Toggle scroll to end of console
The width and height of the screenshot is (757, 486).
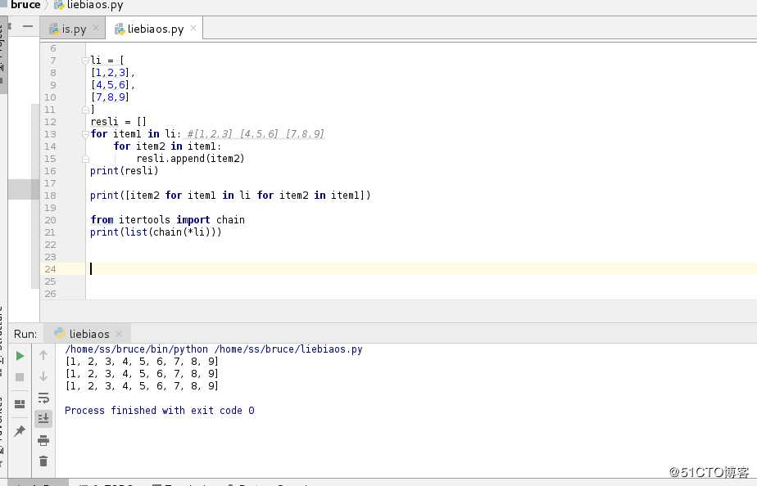43,419
